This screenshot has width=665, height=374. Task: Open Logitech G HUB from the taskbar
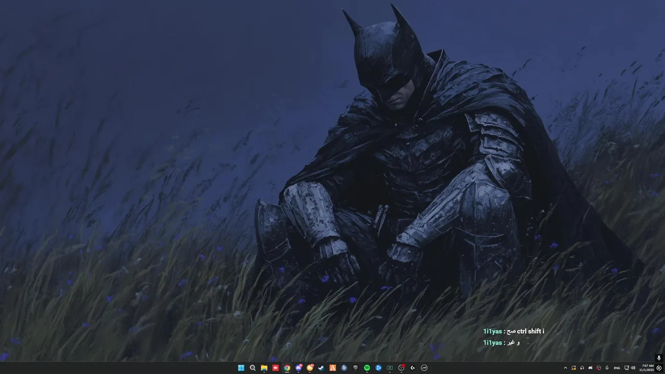click(413, 368)
